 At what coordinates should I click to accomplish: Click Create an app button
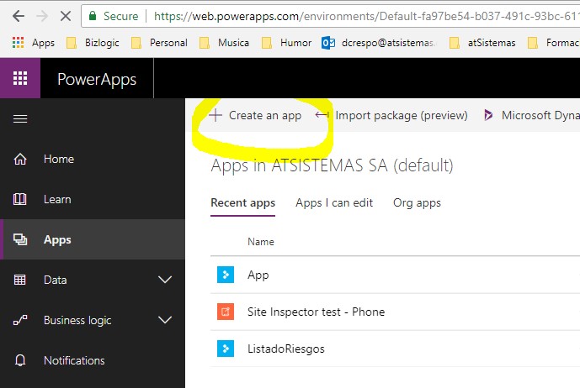(x=256, y=116)
